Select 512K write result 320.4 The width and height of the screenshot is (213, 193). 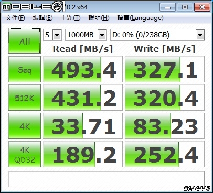165,98
